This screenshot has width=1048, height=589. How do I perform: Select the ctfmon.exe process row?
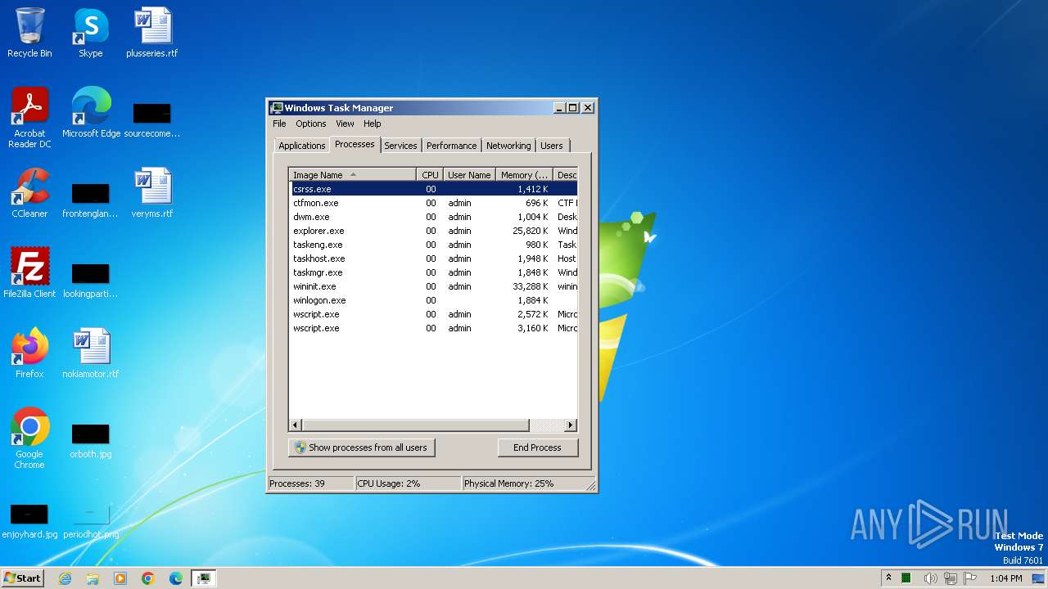pos(433,203)
